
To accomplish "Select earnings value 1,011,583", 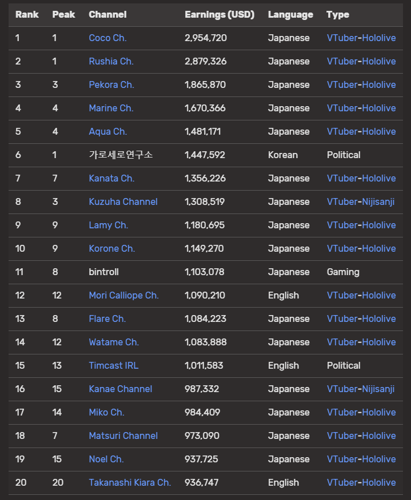I will [203, 365].
